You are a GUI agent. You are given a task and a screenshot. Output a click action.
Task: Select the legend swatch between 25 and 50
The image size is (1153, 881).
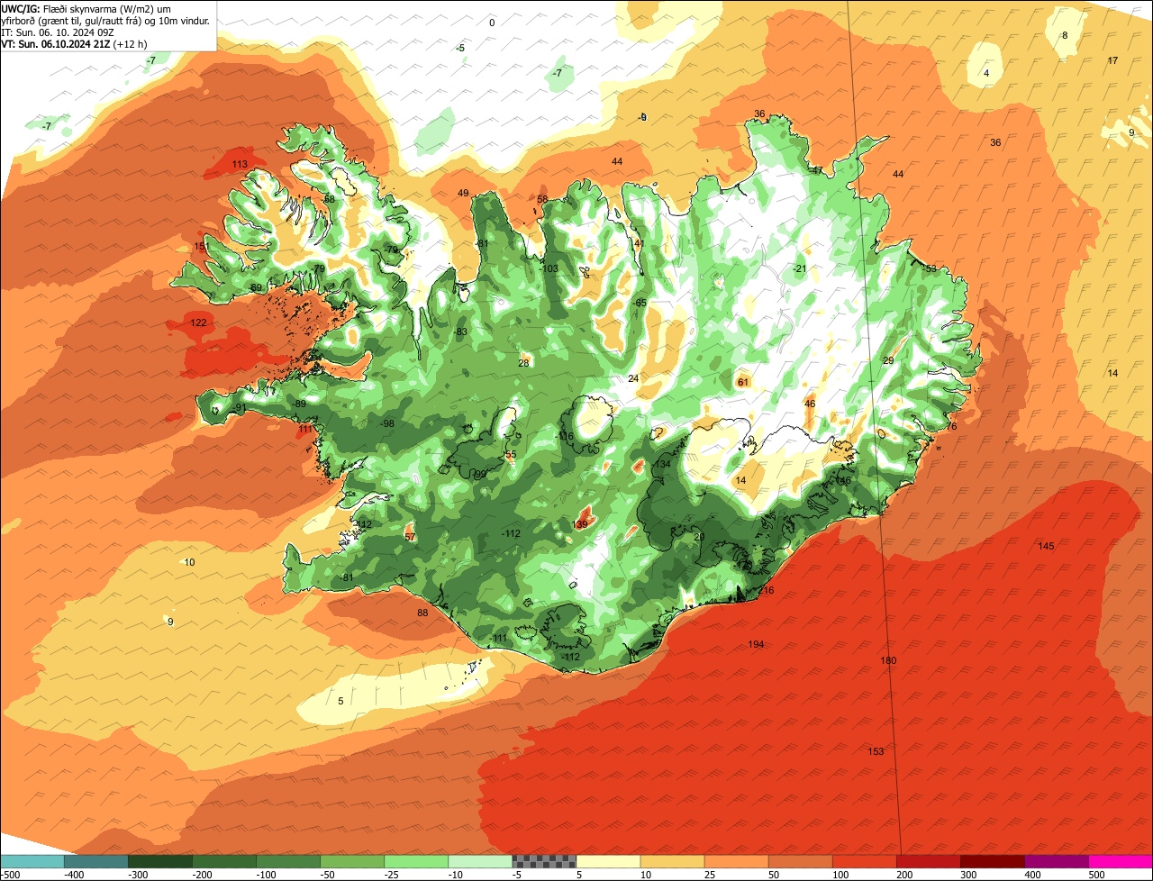tap(736, 861)
